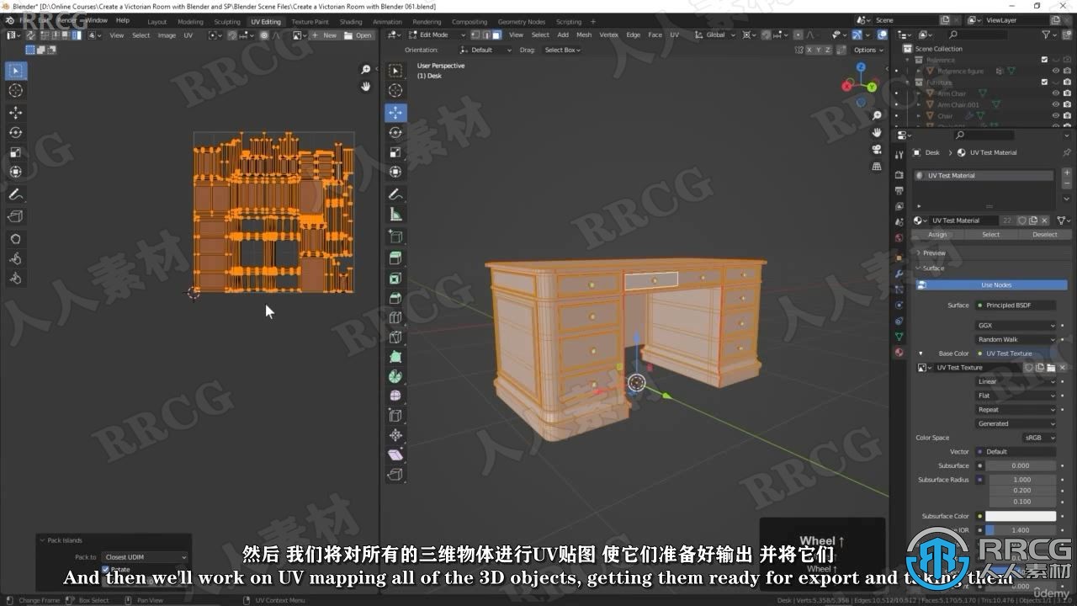This screenshot has width=1077, height=606.
Task: Select the Measure tool in 3D viewport
Action: pyautogui.click(x=395, y=215)
